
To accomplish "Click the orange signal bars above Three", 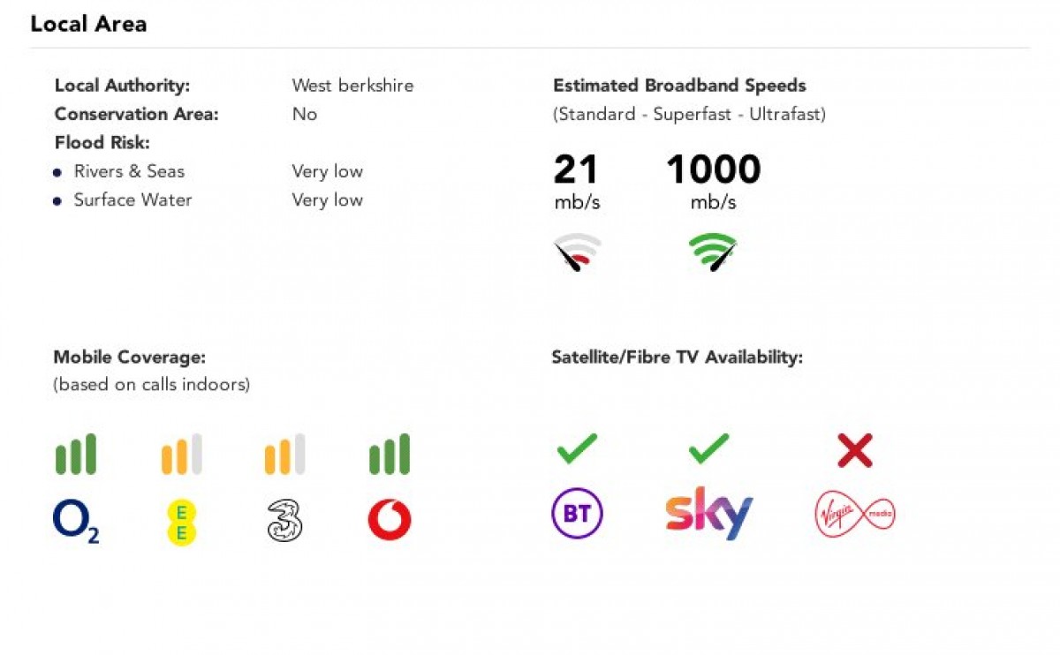I will click(284, 454).
